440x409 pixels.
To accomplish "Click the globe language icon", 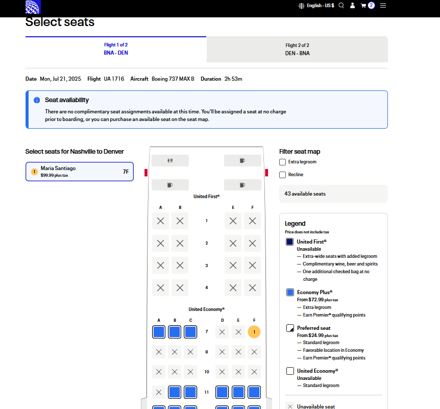I will (301, 6).
